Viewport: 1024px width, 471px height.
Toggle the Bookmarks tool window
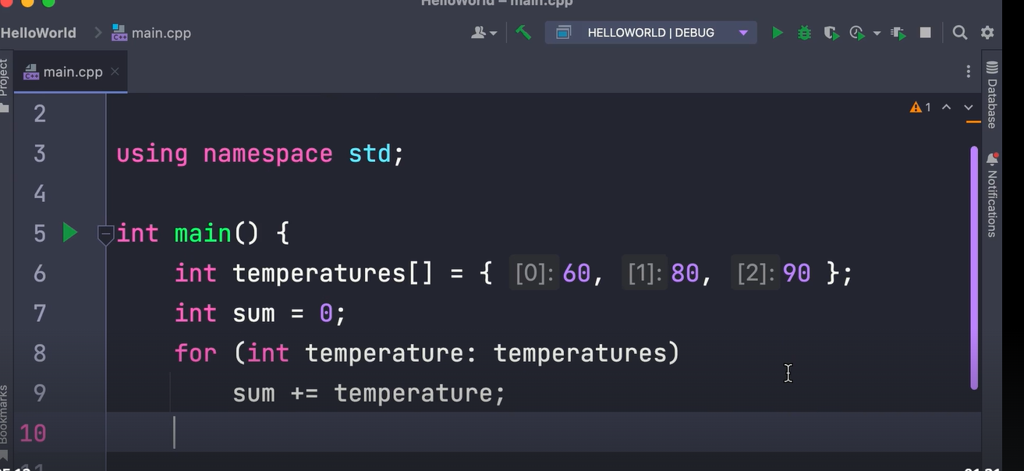point(6,413)
